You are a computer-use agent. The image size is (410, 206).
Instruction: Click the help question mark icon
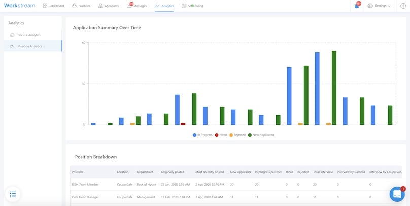pyautogui.click(x=402, y=6)
